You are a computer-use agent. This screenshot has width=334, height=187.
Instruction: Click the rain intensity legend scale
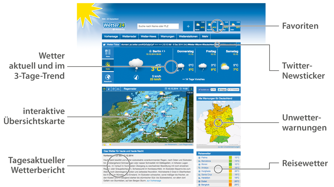188,117
